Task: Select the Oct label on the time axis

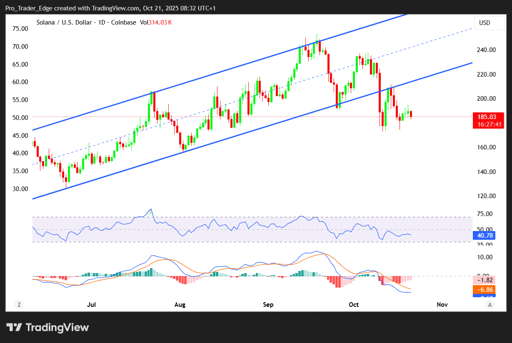Action: coord(354,305)
